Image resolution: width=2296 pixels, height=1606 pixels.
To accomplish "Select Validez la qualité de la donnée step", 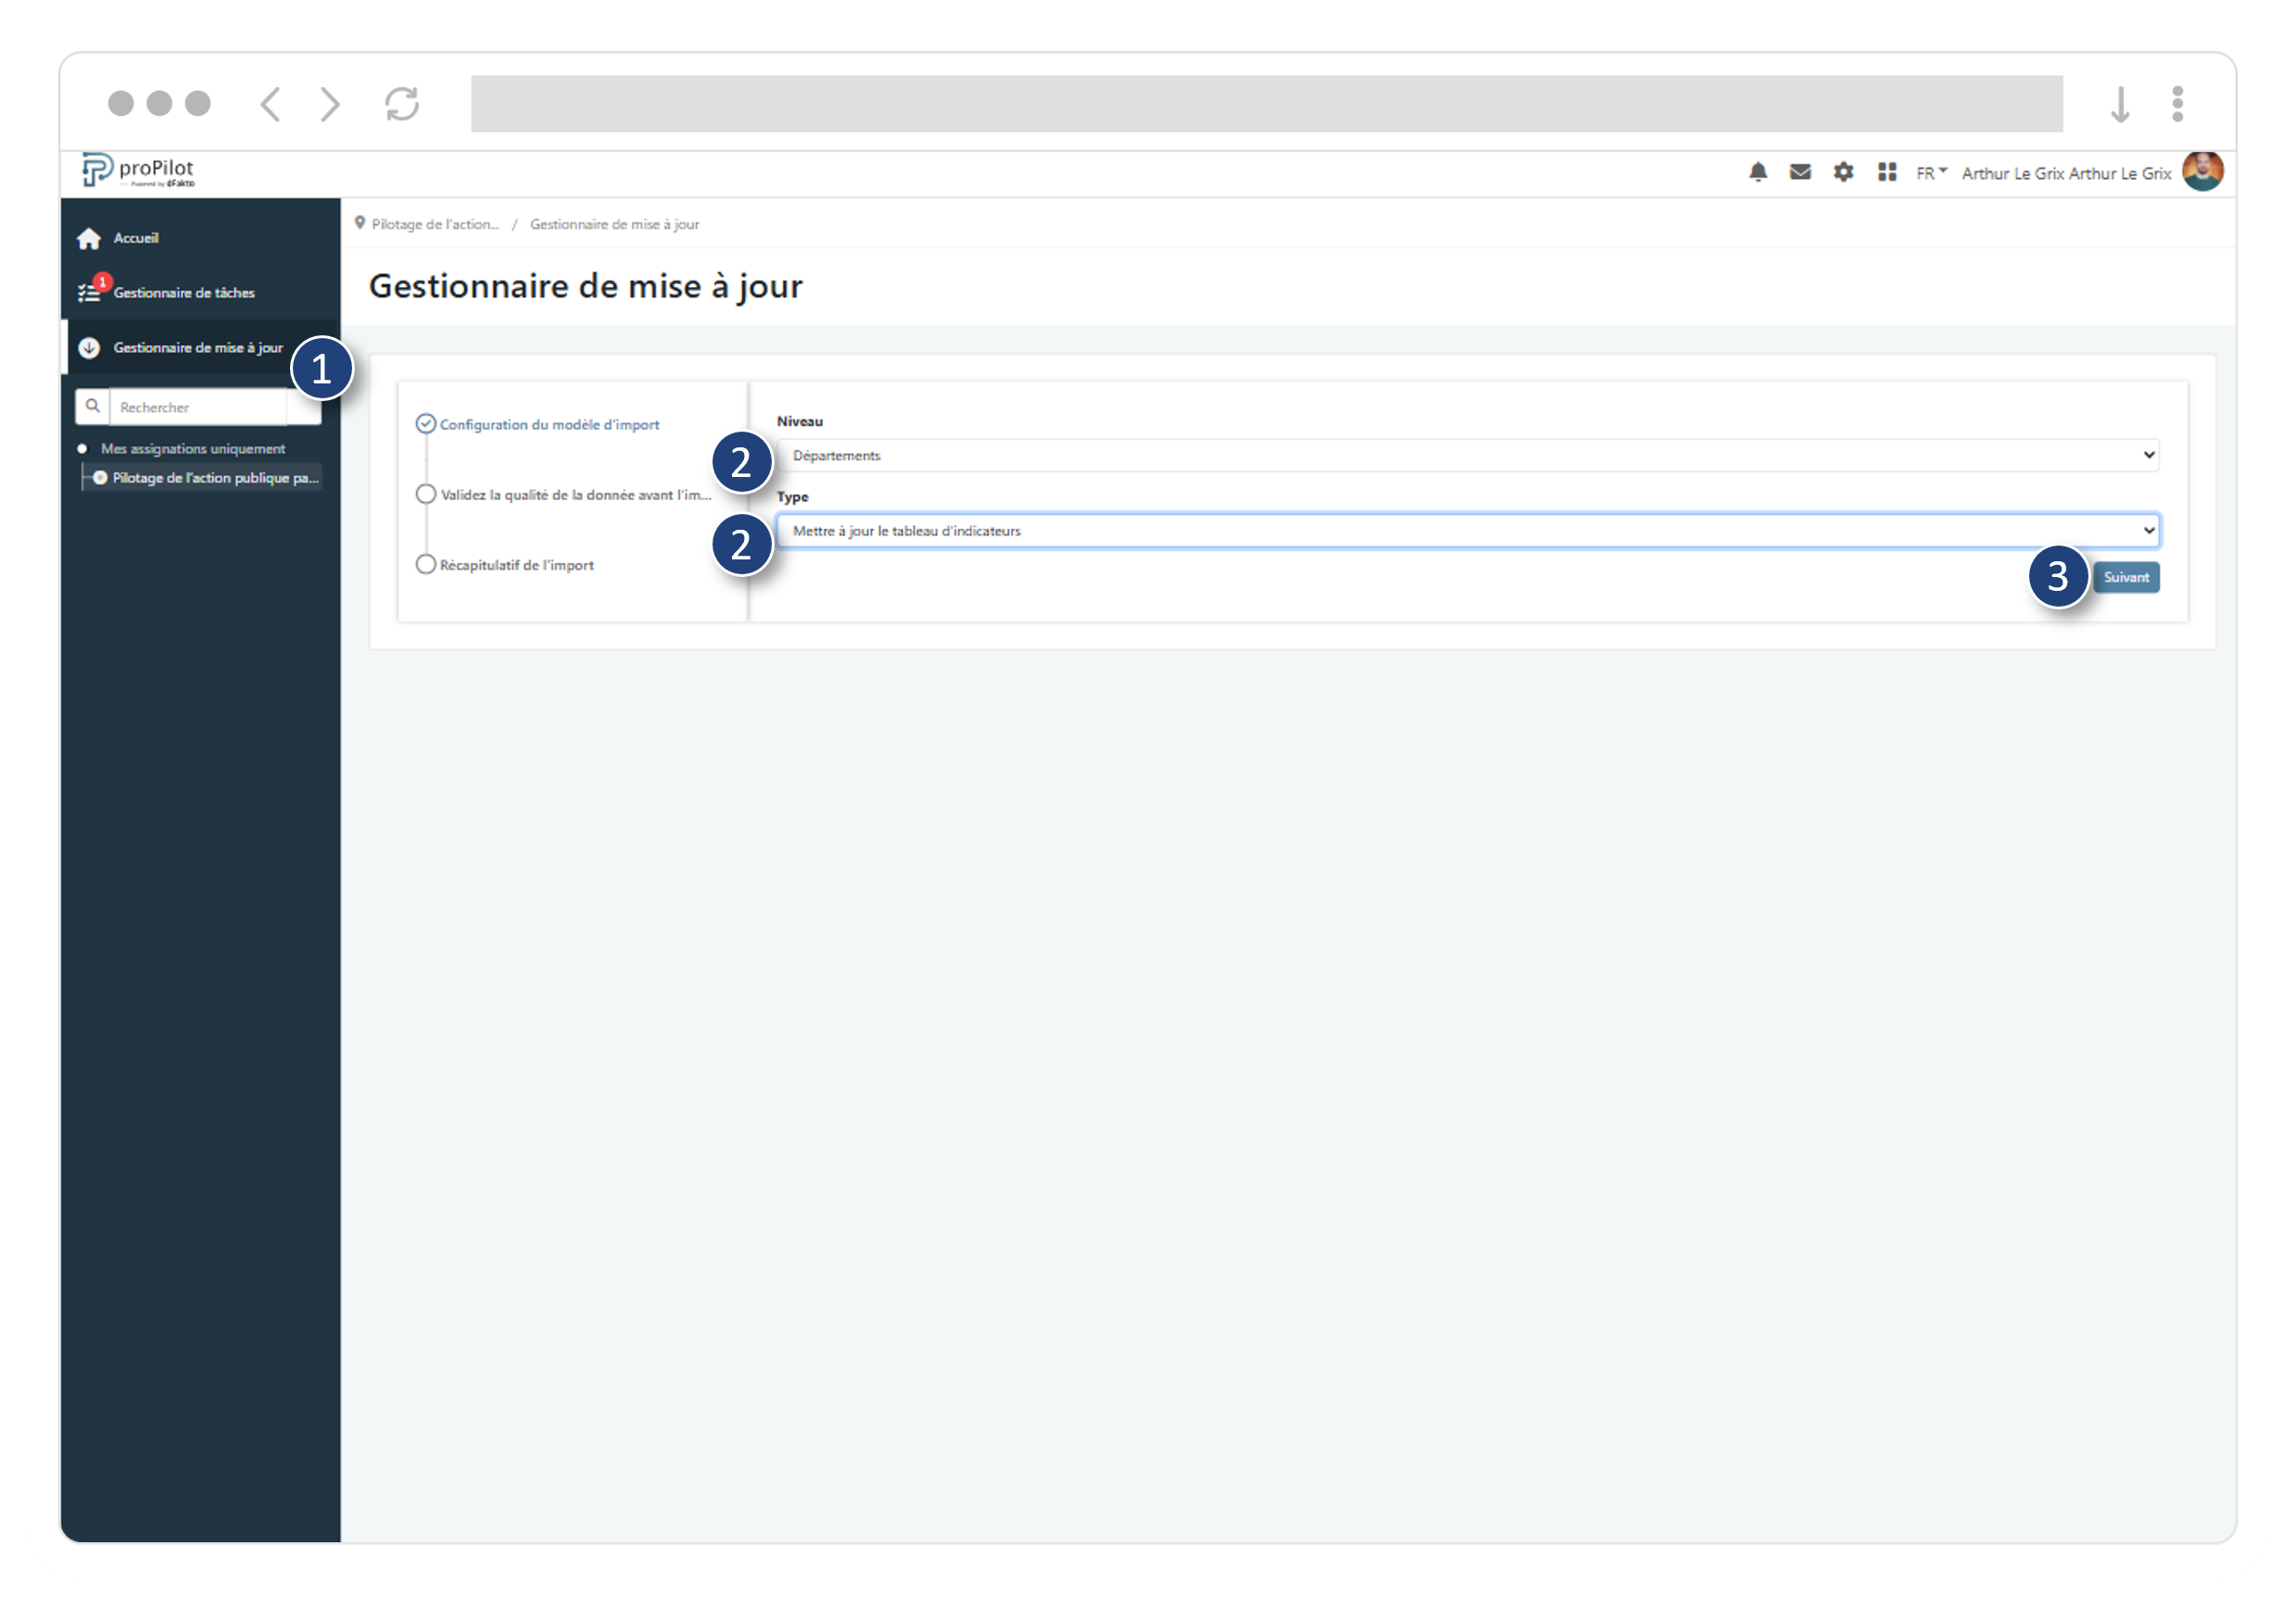I will click(x=576, y=495).
